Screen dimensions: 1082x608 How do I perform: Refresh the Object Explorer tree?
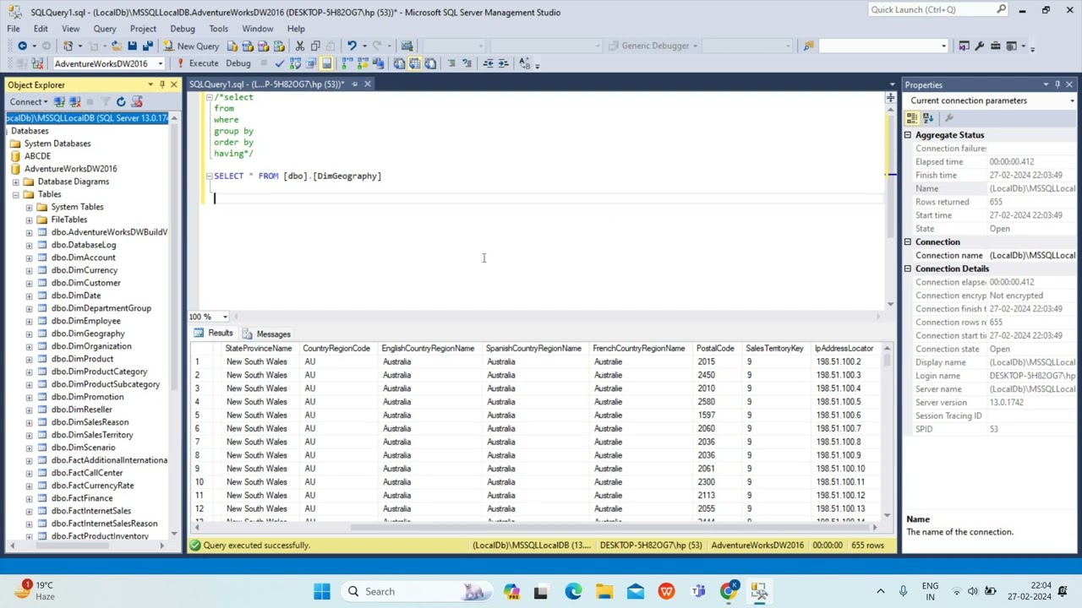tap(121, 101)
